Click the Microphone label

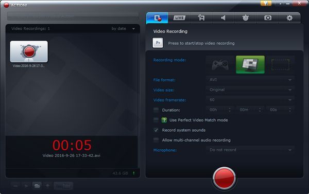pyautogui.click(x=165, y=150)
